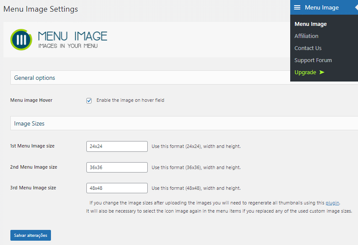358x245 pixels.
Task: Click the green circular Menu Image logo
Action: tap(21, 40)
